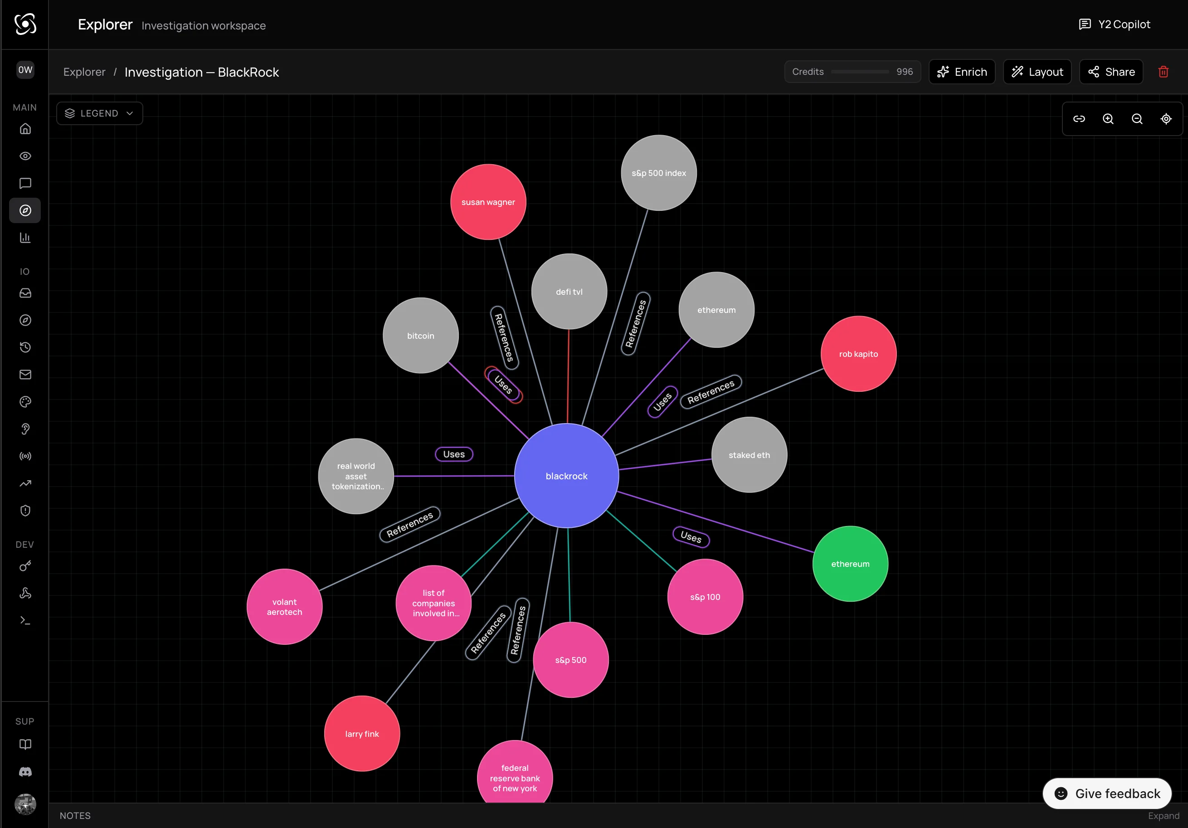Open the OW workspace switcher
1188x828 pixels.
click(x=25, y=70)
